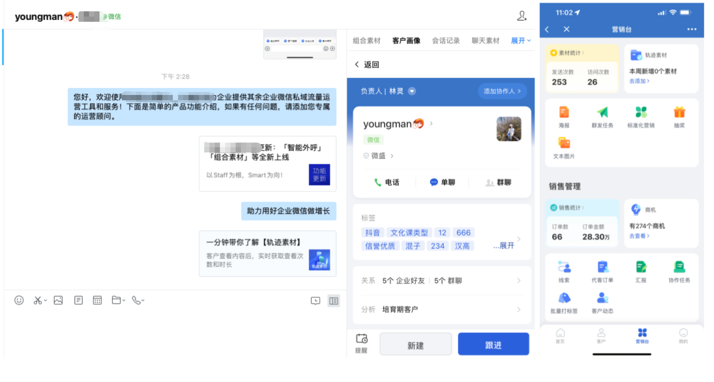The image size is (714, 382).
Task: Expand the 分析 培育期客户 row
Action: 441,309
